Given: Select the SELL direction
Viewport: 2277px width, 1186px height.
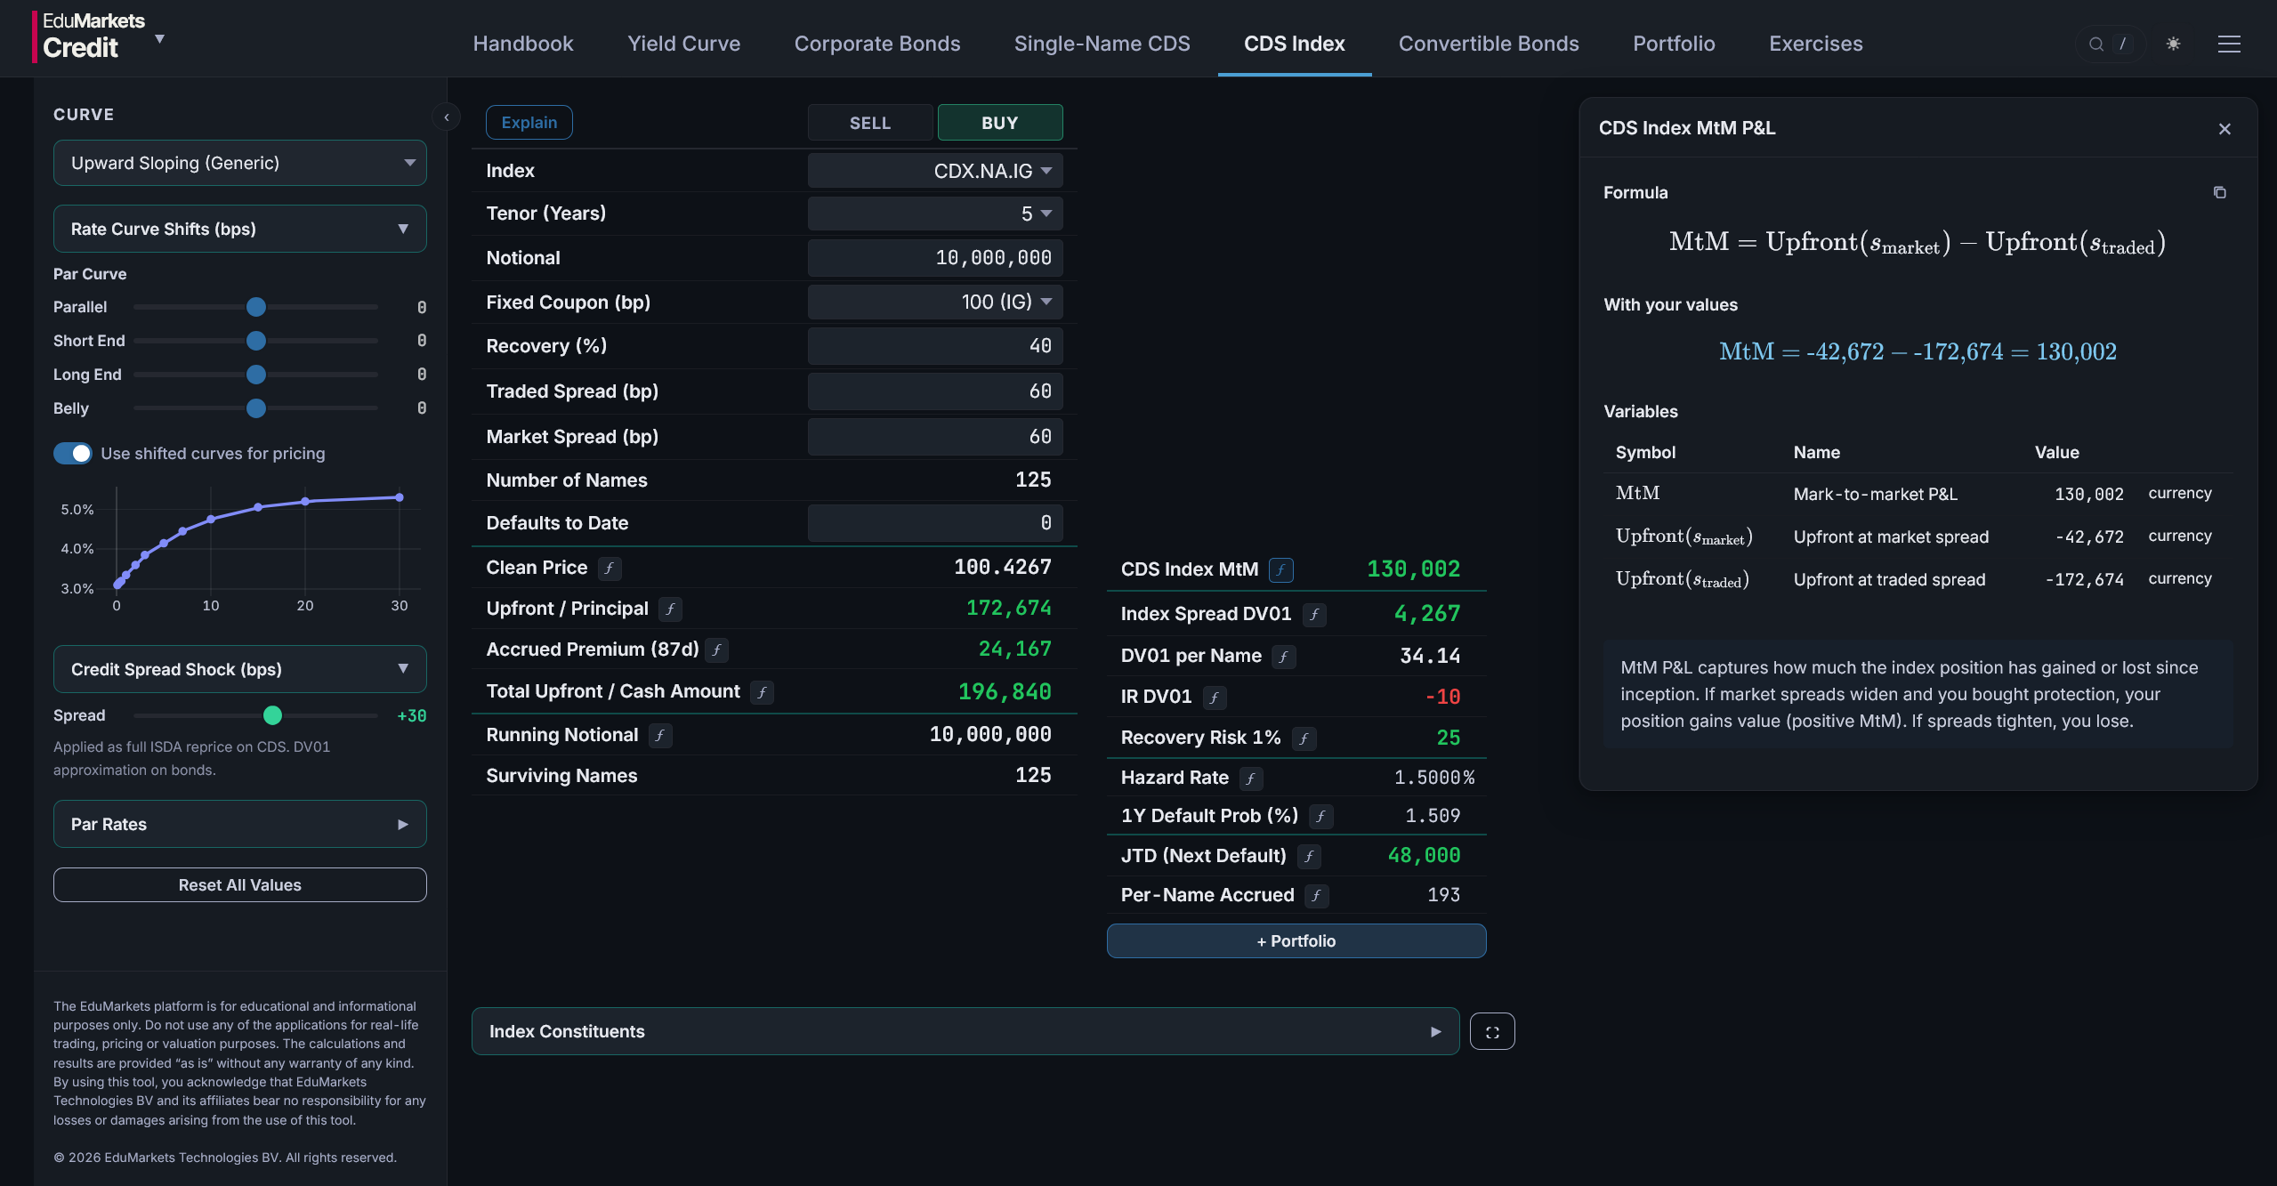Looking at the screenshot, I should [x=870, y=123].
